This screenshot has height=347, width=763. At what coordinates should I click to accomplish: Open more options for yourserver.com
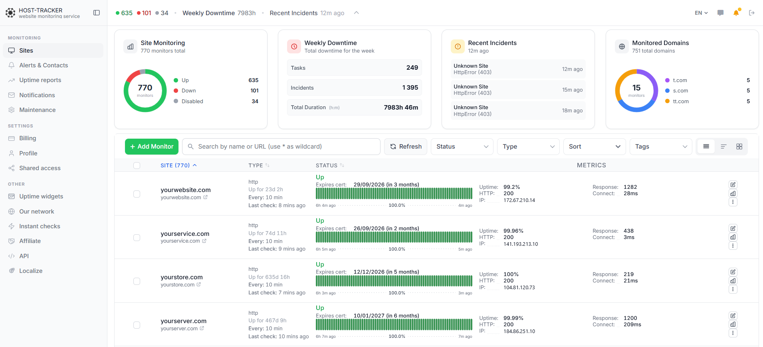[x=733, y=333]
